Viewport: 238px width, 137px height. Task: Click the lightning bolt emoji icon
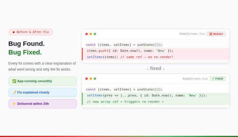[x=14, y=104]
